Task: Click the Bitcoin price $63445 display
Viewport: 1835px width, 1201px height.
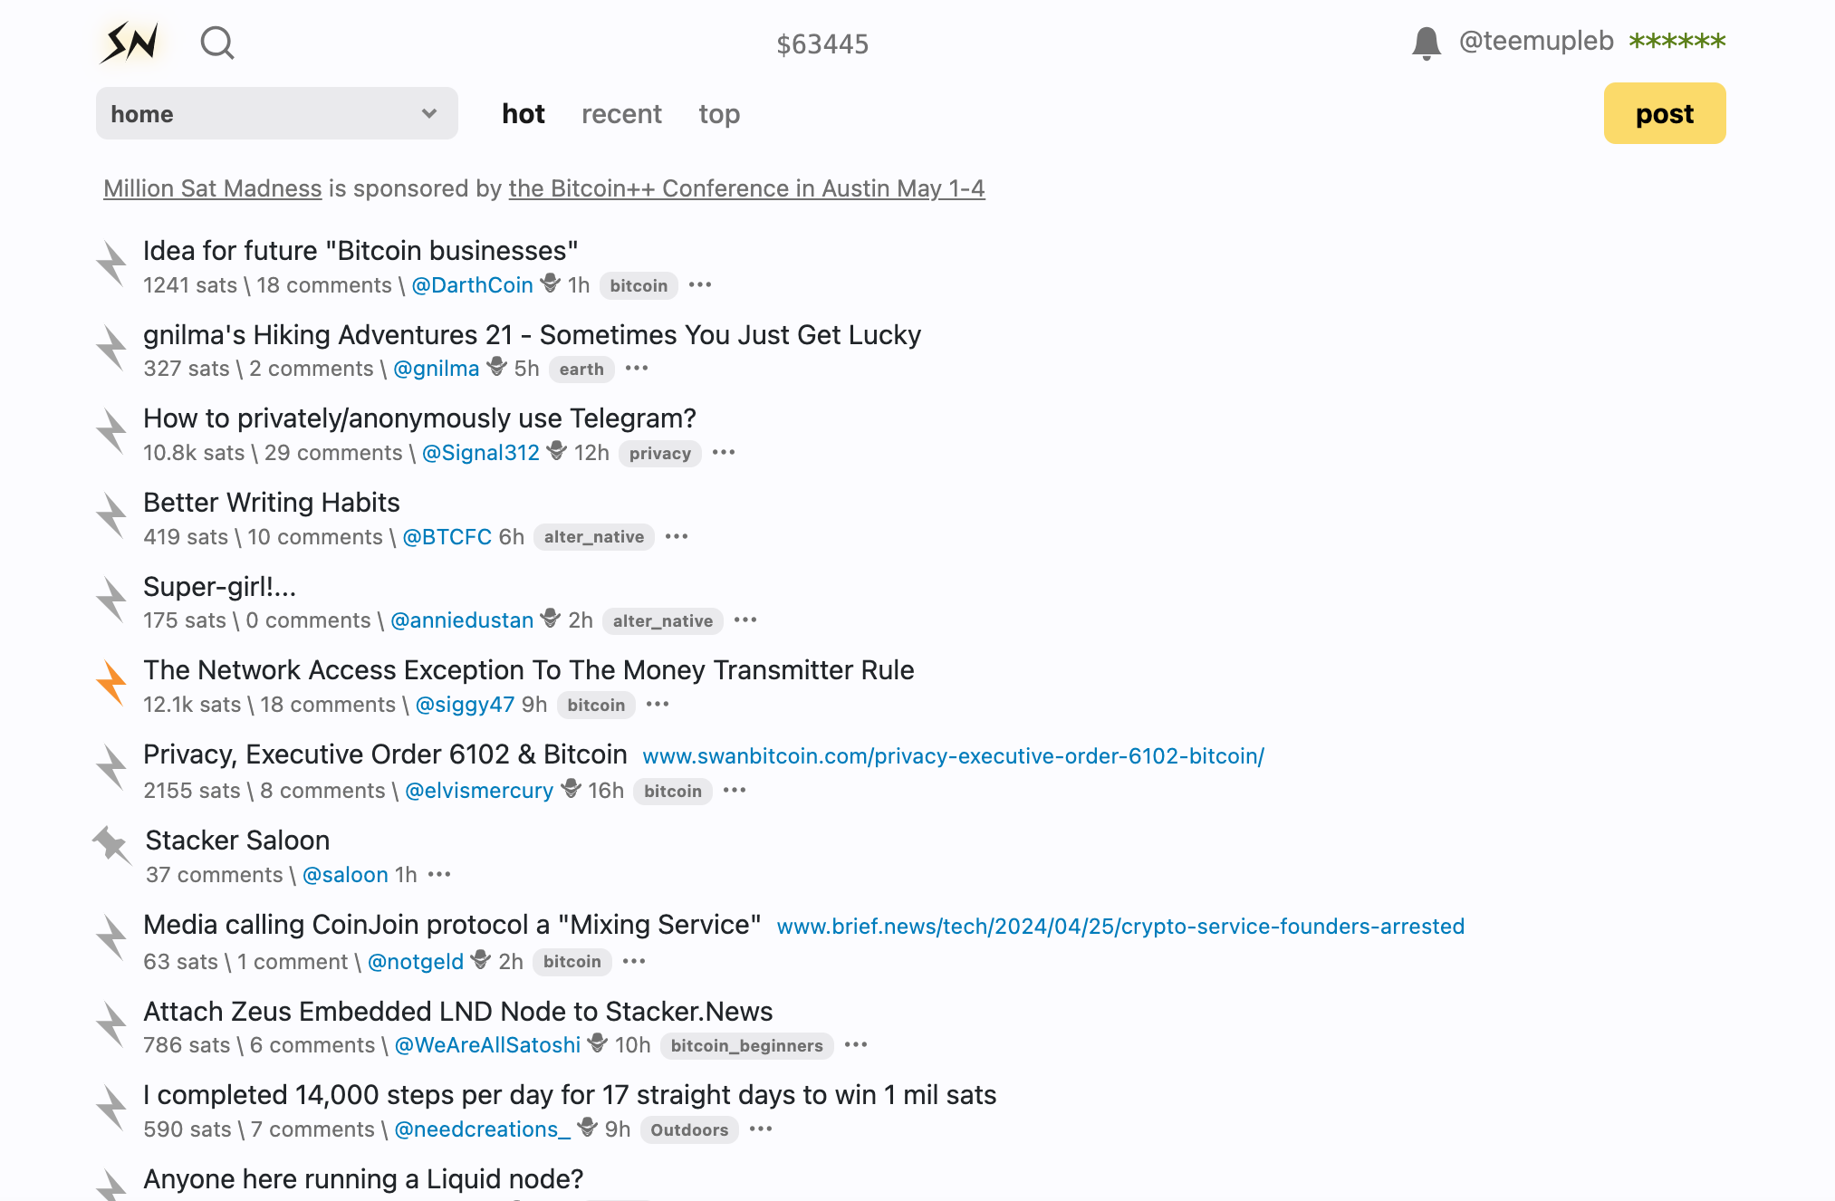Action: click(822, 43)
